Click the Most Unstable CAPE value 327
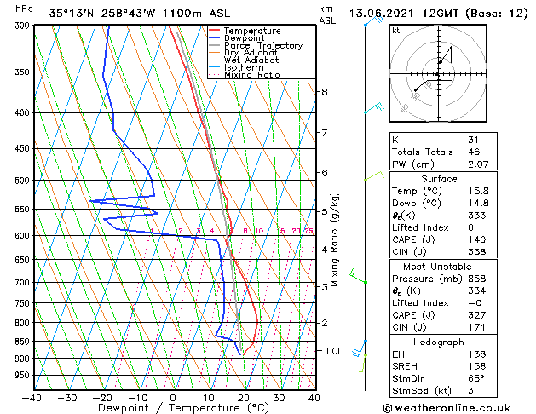The height and width of the screenshot is (414, 536). pos(477,315)
